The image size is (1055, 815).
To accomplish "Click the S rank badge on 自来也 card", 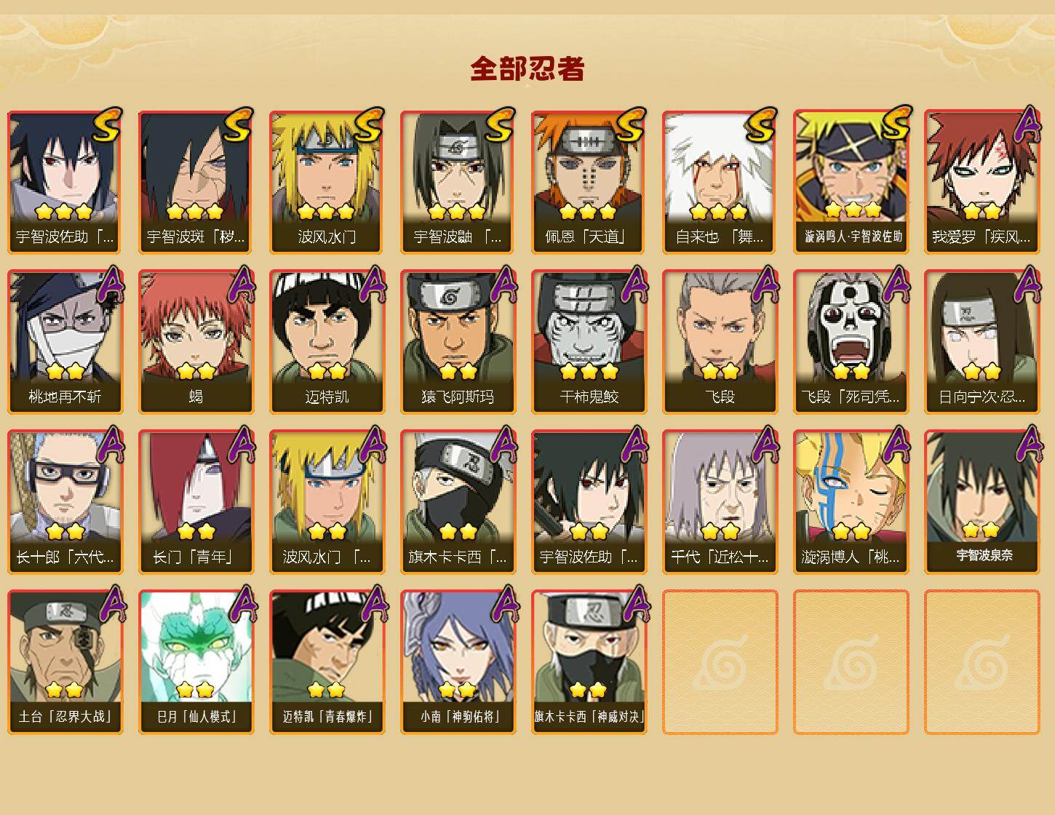I will [760, 125].
